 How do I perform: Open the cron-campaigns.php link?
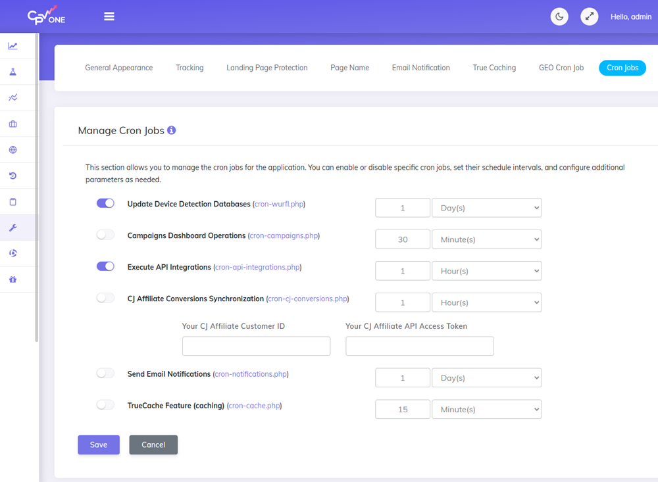pyautogui.click(x=284, y=235)
